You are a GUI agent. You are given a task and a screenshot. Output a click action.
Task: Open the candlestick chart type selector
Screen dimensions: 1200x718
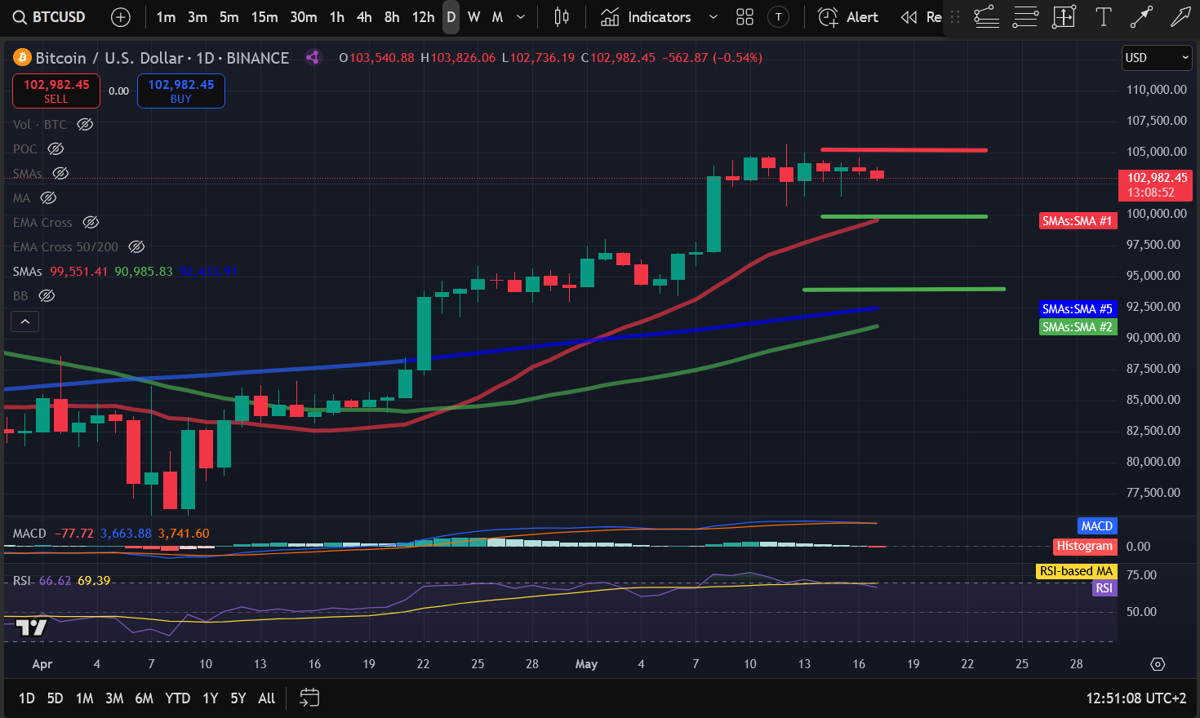tap(562, 17)
